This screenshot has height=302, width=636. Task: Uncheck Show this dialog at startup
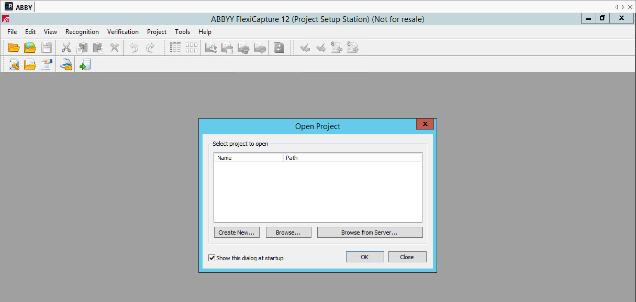[x=212, y=258]
